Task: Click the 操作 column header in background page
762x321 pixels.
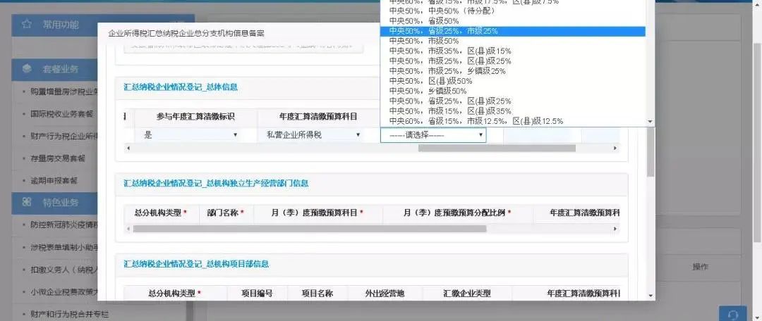Action: pyautogui.click(x=701, y=267)
